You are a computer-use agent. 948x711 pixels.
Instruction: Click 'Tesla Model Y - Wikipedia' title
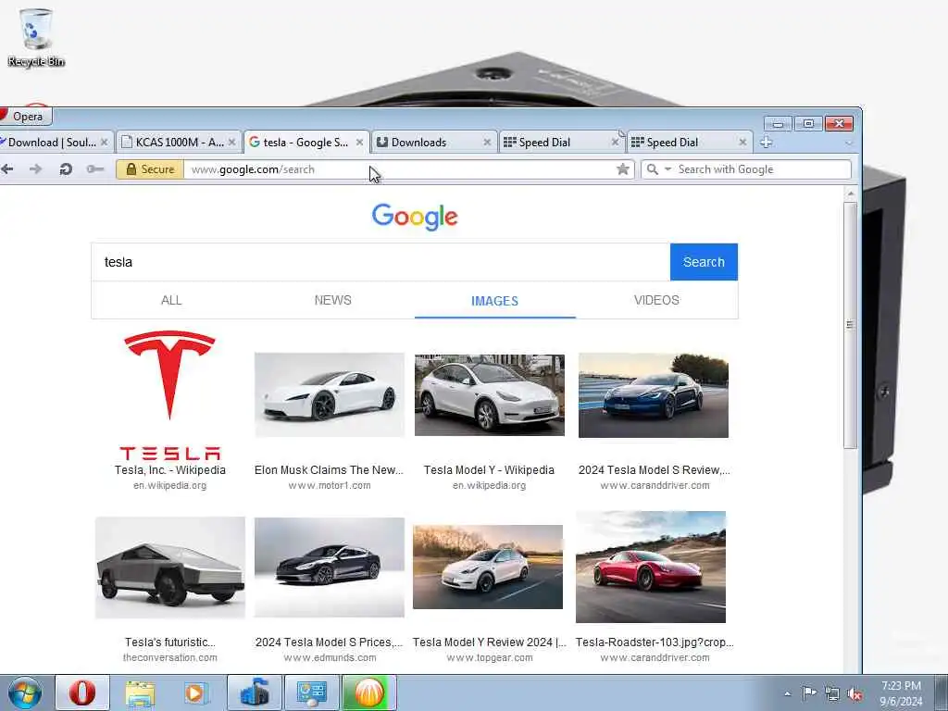tap(489, 469)
